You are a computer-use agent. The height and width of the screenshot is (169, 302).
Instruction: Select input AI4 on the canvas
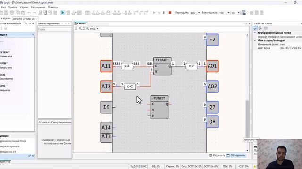point(106,128)
